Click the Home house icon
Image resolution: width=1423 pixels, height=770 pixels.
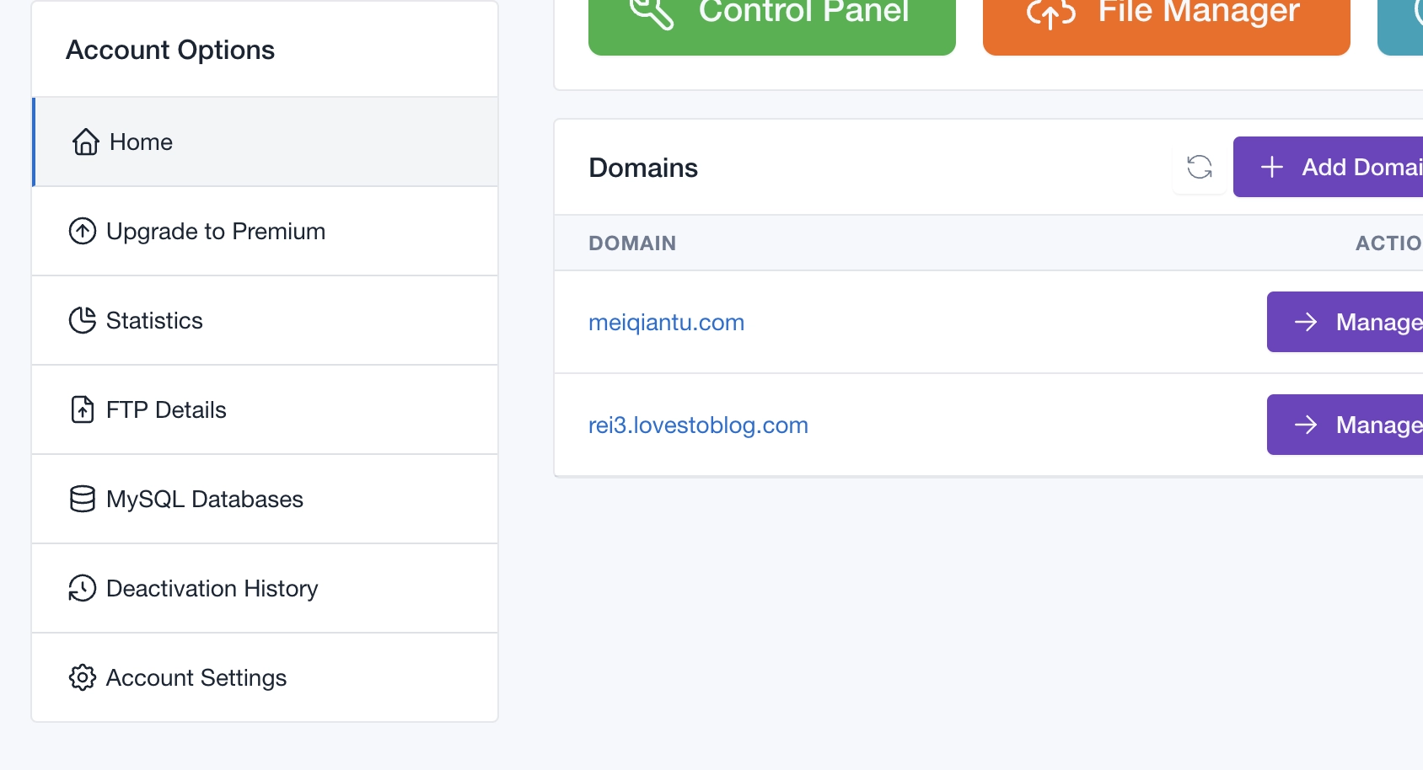[x=85, y=142]
